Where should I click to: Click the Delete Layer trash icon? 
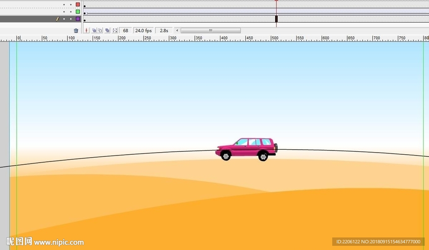tap(76, 31)
